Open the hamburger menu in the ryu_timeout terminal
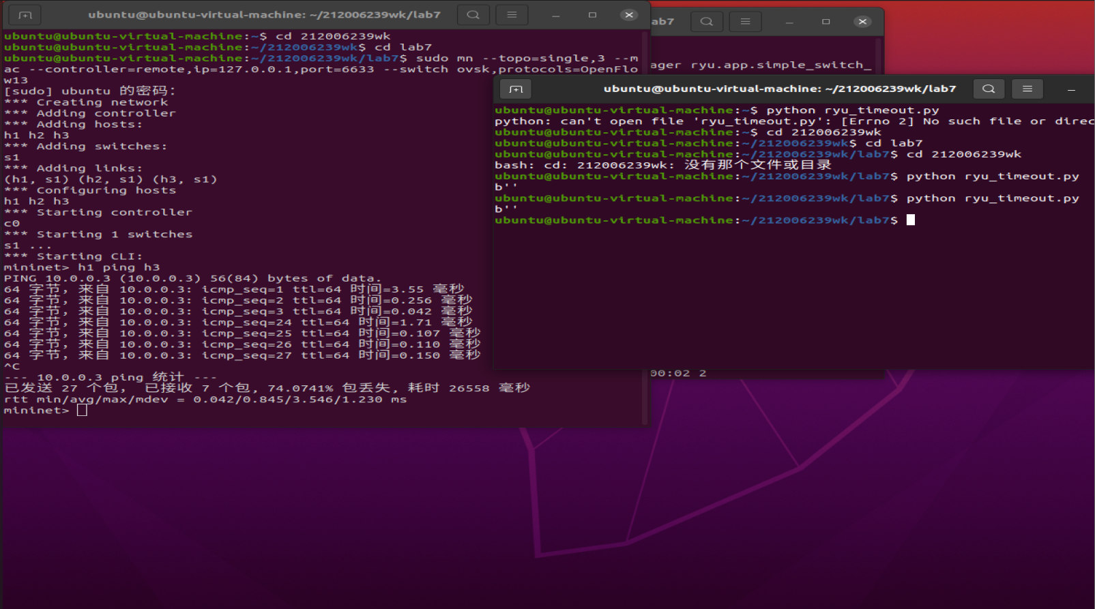The image size is (1095, 609). pos(1027,89)
